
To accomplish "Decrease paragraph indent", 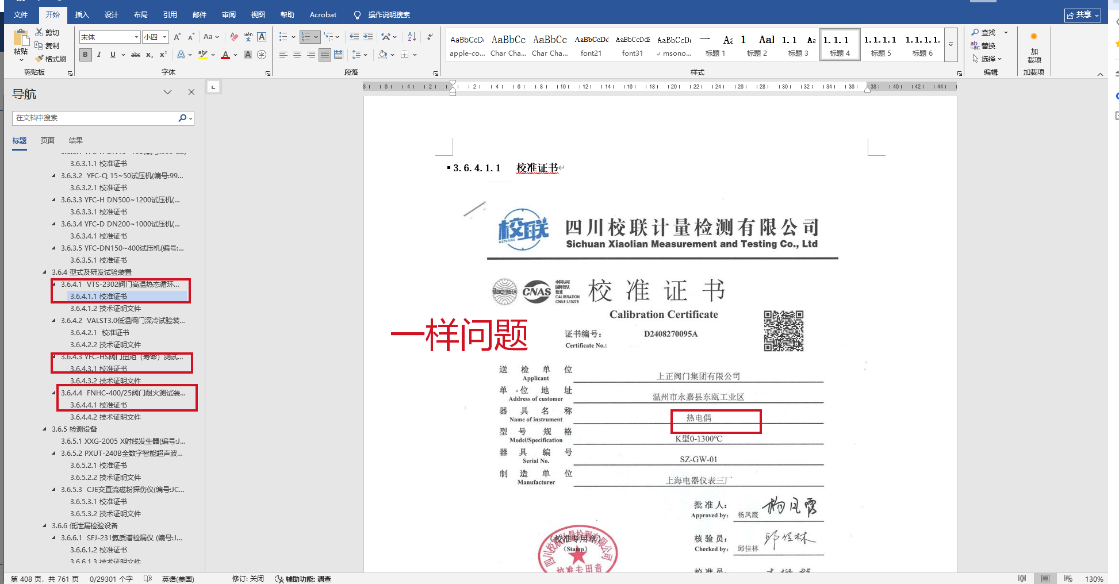I will point(354,37).
